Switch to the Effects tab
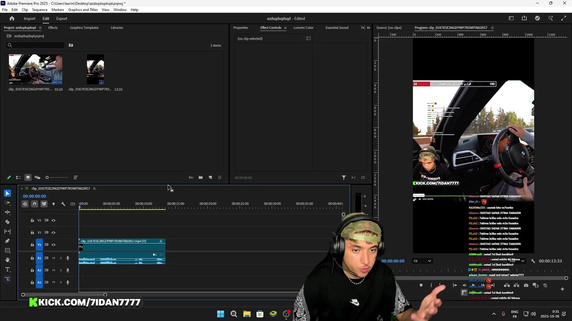This screenshot has height=321, width=572. pyautogui.click(x=53, y=28)
